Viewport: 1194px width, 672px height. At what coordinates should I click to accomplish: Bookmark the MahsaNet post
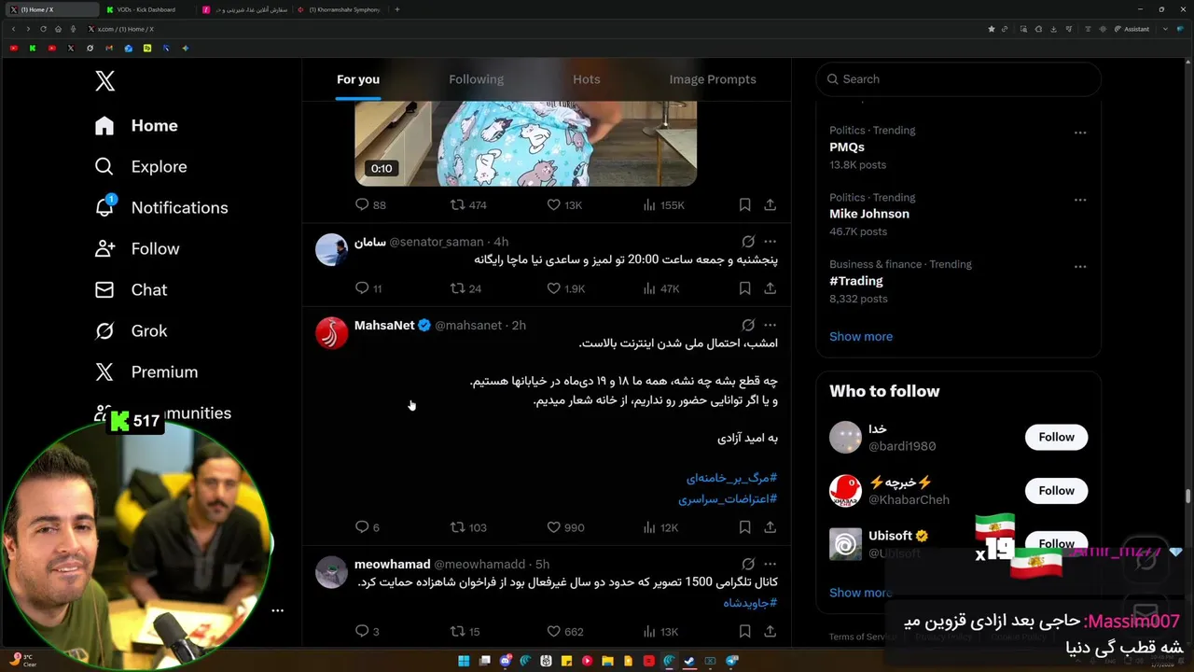[744, 527]
